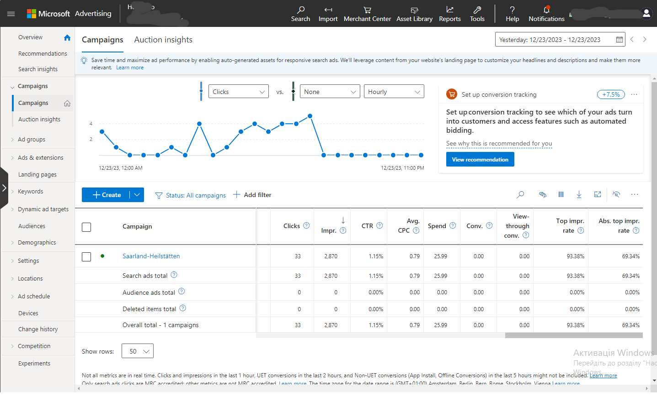Expand table to full screen view
The image size is (657, 396).
pos(597,195)
